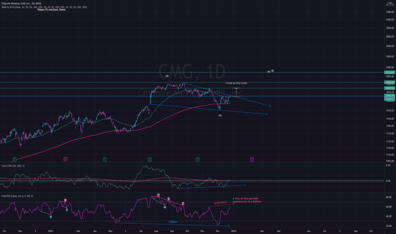
Task: Click the 2022 label on time axis
Action: tap(234, 231)
